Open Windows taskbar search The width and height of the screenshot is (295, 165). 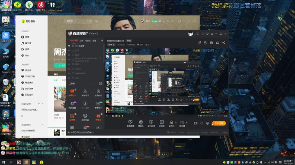[x=11, y=162]
